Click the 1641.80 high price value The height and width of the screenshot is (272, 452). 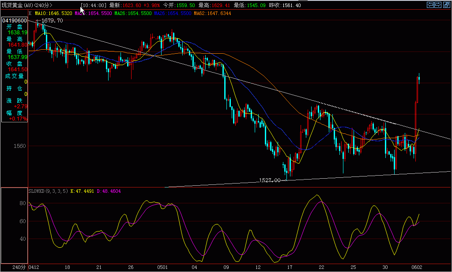[18, 45]
